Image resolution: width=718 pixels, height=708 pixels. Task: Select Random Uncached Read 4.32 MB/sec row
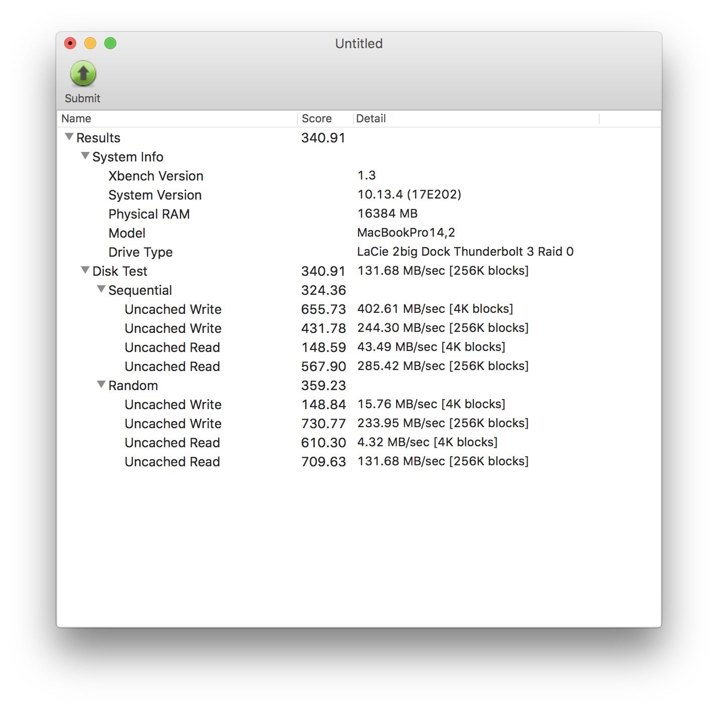point(172,443)
